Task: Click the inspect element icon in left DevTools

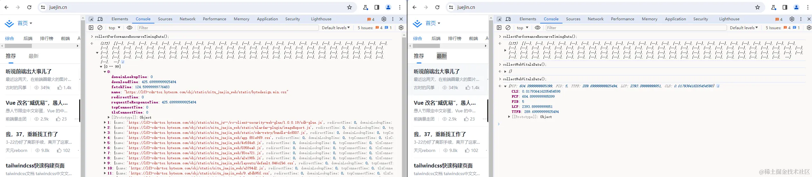Action: click(91, 19)
